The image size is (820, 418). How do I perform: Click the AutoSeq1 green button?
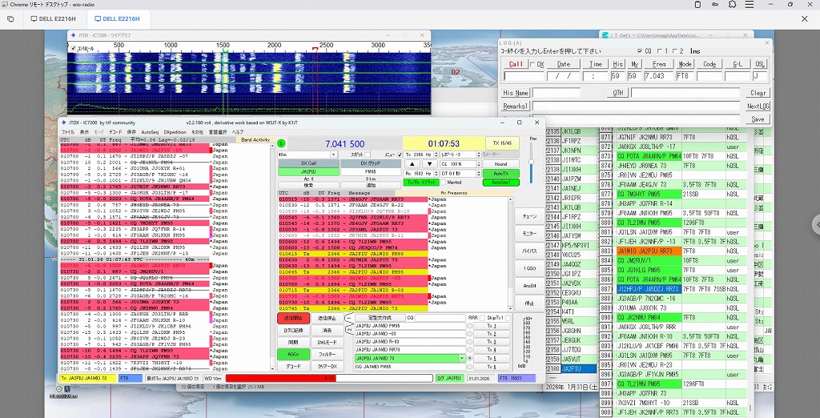500,182
